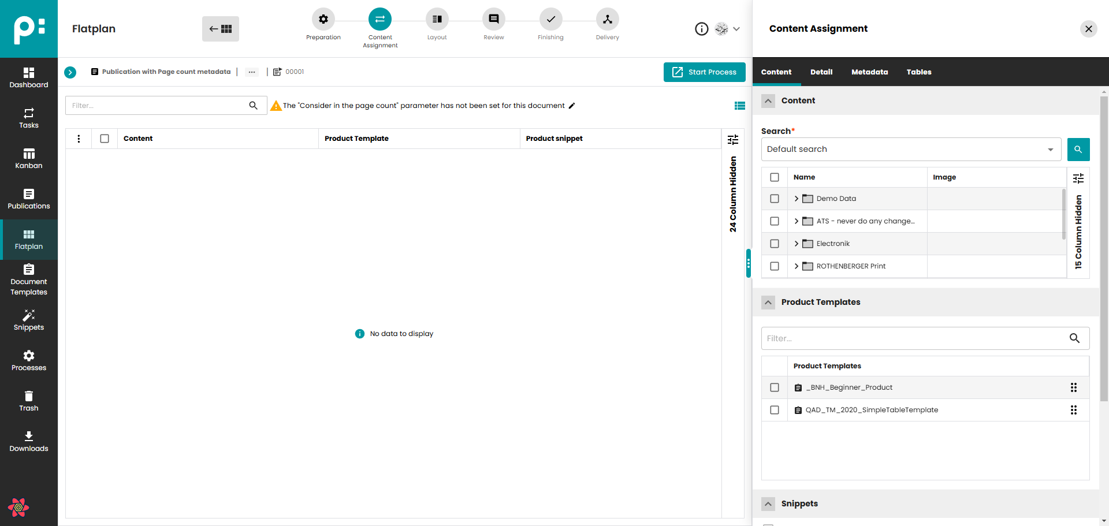Collapse the Product Templates section

768,303
